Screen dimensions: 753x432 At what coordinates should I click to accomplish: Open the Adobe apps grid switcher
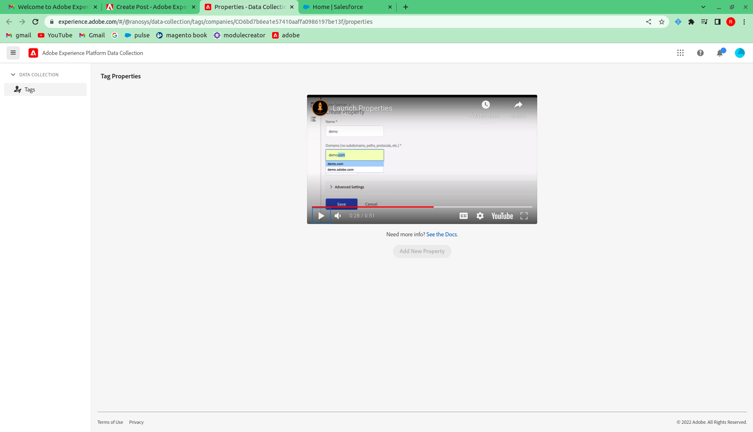click(681, 53)
